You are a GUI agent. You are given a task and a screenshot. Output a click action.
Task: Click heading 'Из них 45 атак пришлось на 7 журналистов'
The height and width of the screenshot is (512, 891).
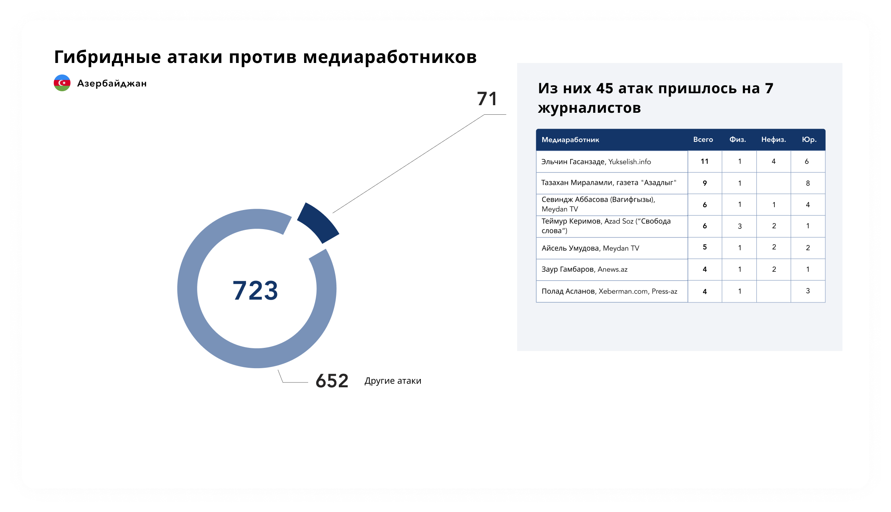(655, 98)
